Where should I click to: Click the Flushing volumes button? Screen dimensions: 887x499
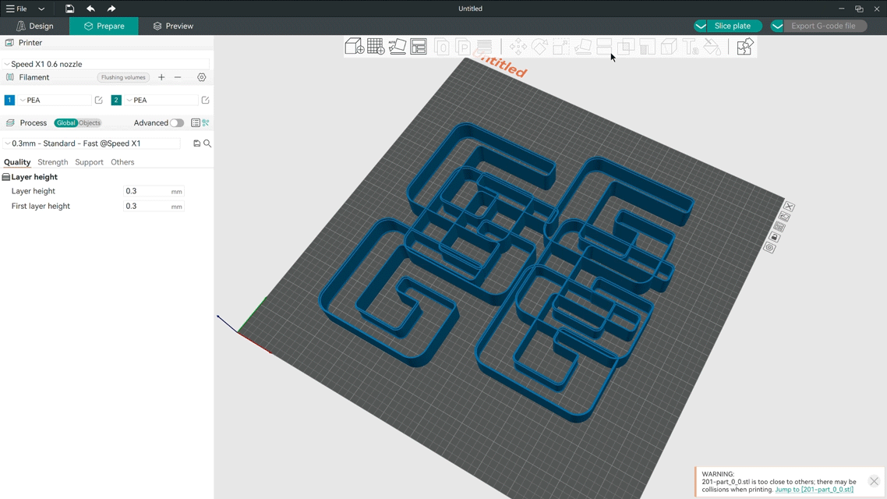(x=123, y=77)
